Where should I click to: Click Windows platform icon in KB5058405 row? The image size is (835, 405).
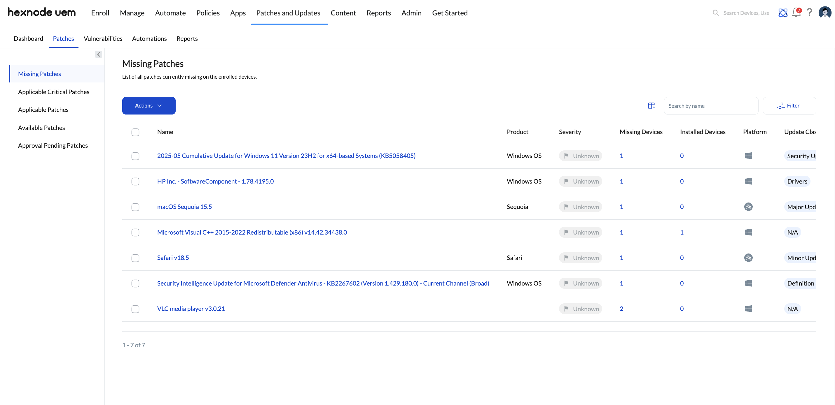coord(748,156)
